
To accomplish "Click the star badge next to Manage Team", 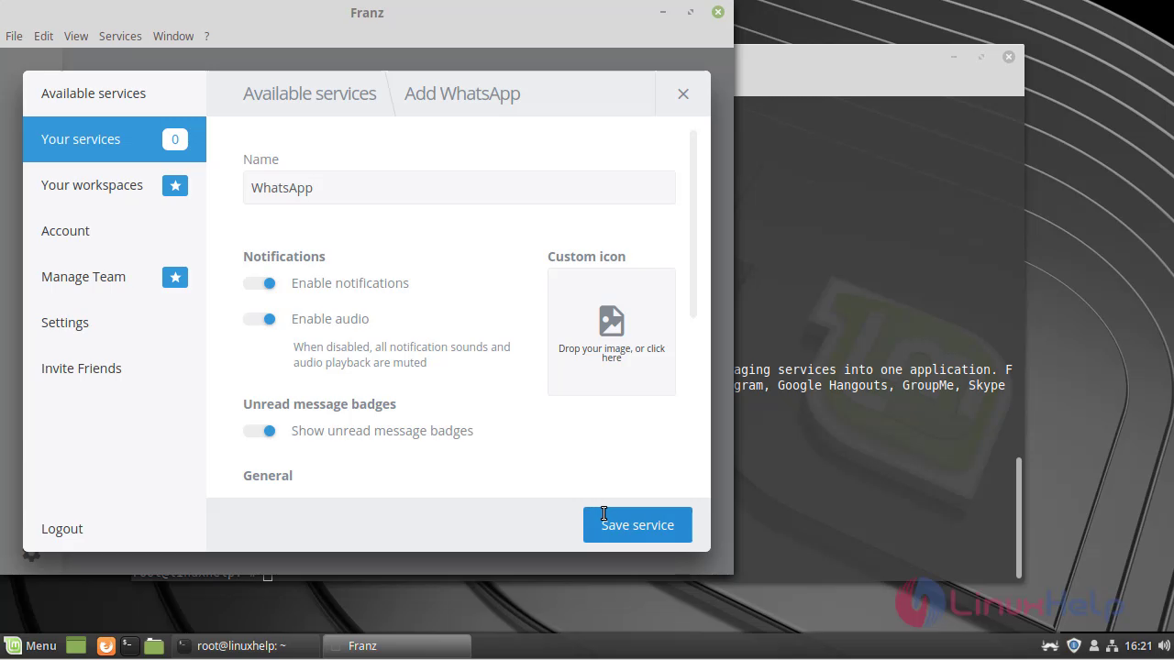I will point(175,277).
